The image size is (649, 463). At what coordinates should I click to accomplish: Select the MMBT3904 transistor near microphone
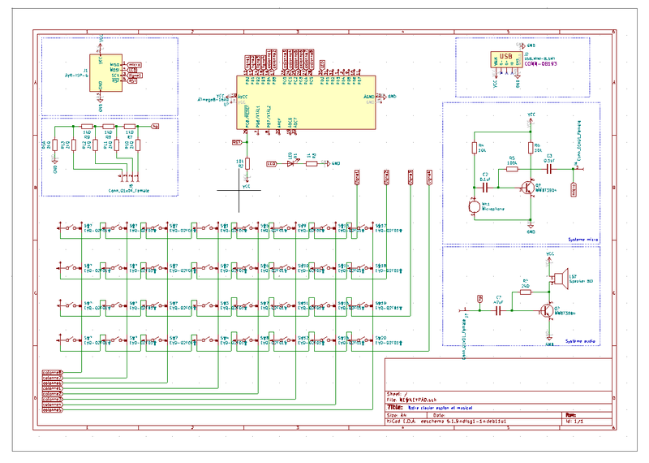coord(529,186)
